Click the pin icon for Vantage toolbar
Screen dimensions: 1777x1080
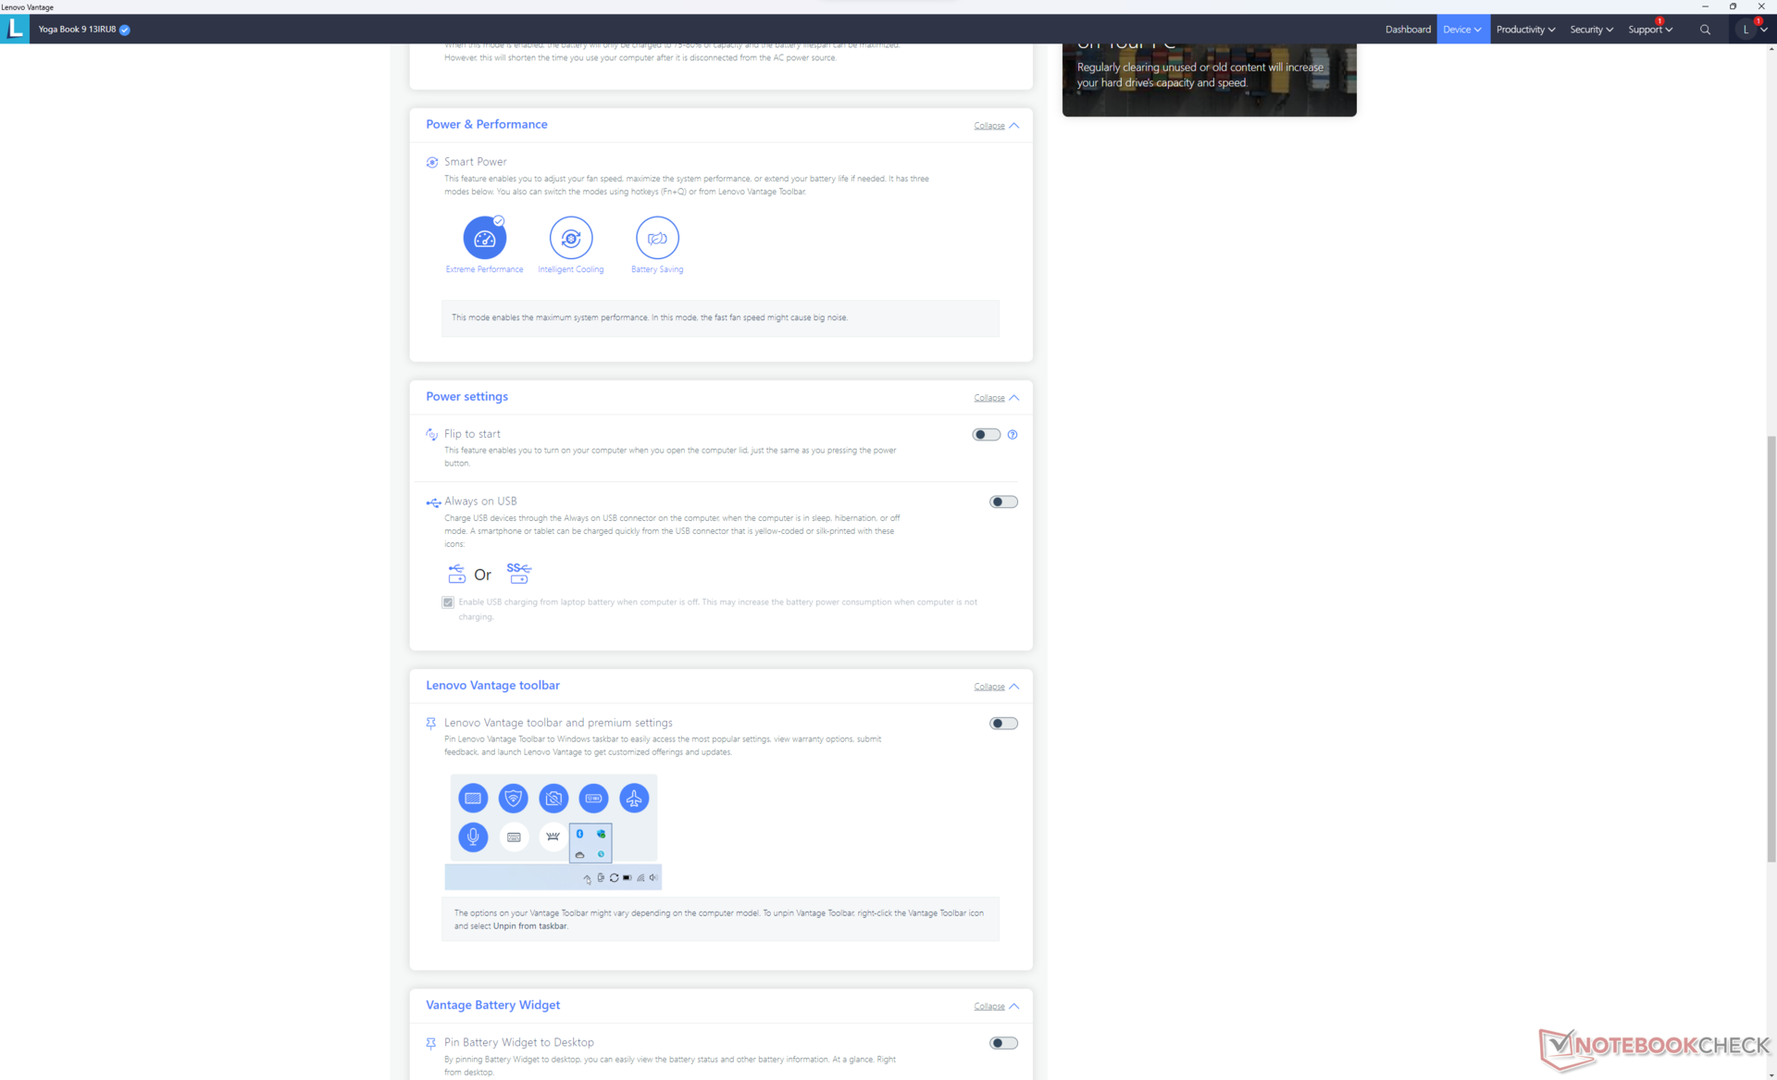pyautogui.click(x=431, y=723)
